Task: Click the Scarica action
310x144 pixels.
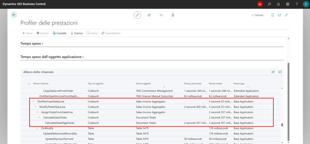Action: [76, 33]
